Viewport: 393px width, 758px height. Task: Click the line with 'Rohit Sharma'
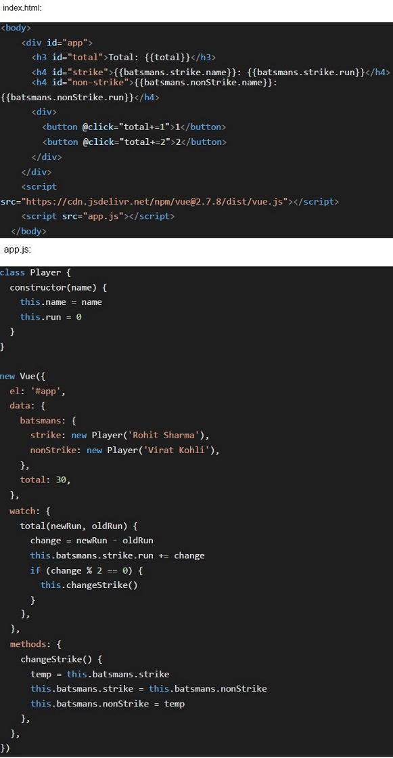click(x=120, y=436)
